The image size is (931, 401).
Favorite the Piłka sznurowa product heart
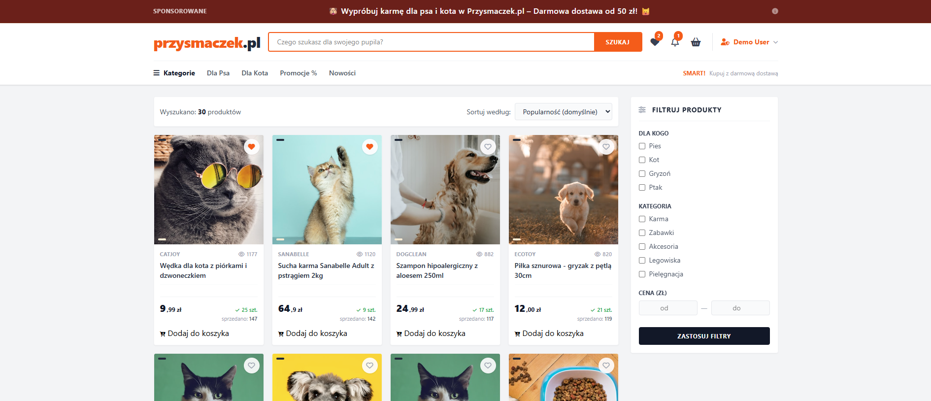click(606, 146)
